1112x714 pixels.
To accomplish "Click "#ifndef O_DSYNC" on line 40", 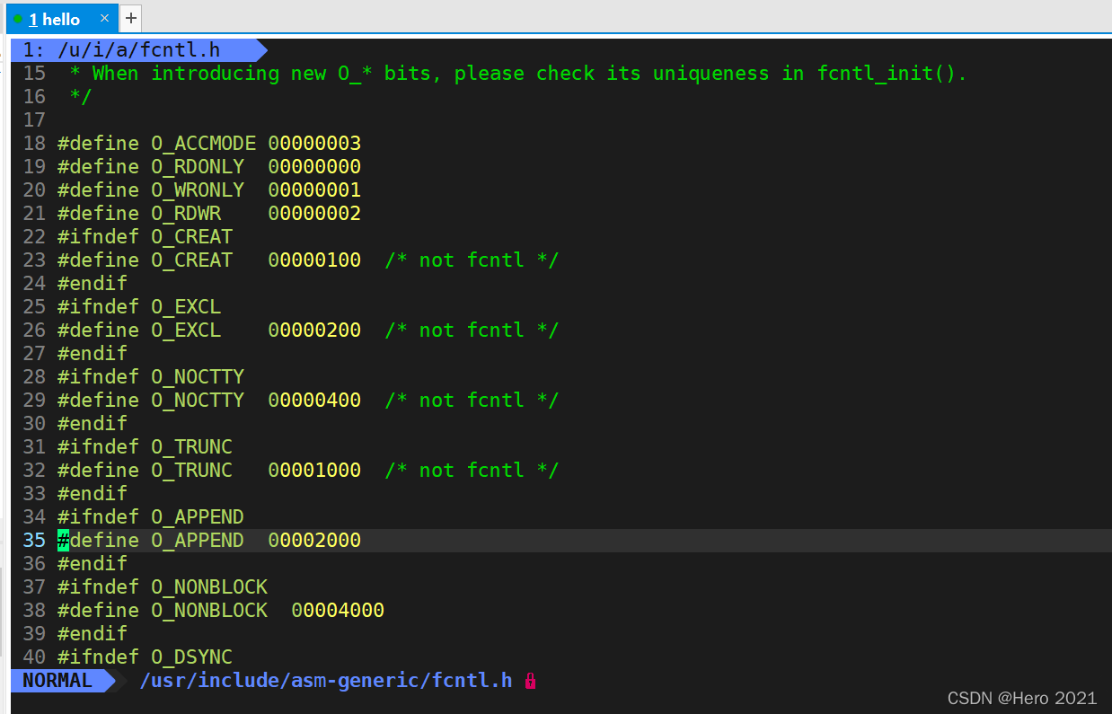I will [x=145, y=657].
